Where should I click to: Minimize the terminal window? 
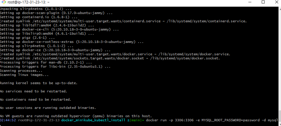click(250, 2)
